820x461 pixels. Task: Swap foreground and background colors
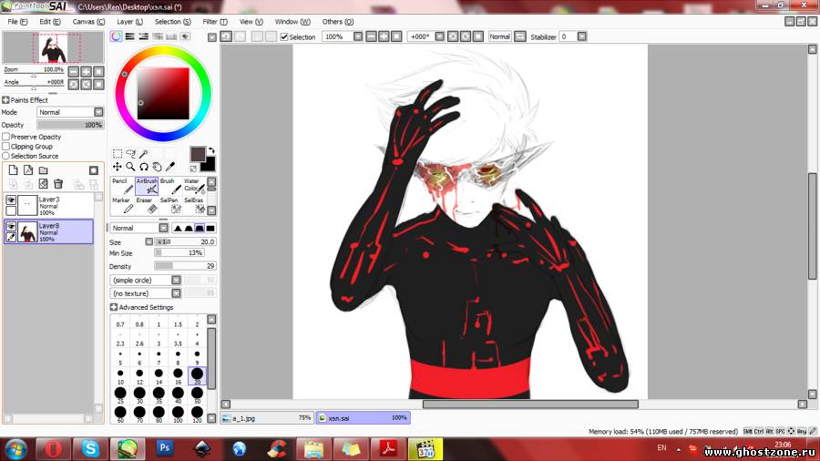pos(211,150)
